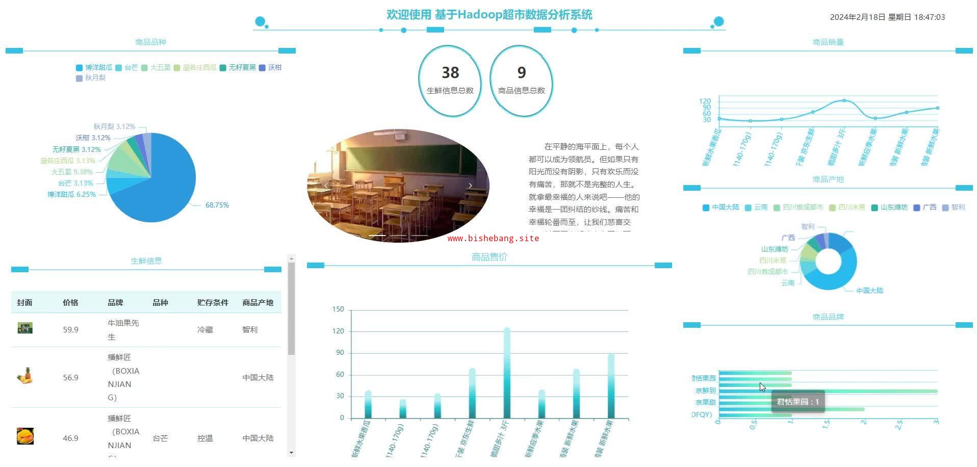Click the classroom carousel image
Screen dimensions: 977x467
point(398,186)
